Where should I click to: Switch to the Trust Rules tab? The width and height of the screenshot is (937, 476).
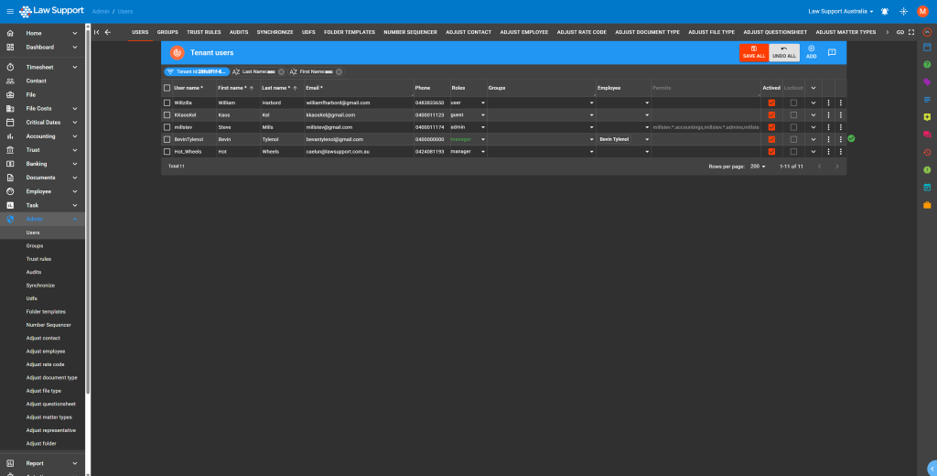click(203, 32)
